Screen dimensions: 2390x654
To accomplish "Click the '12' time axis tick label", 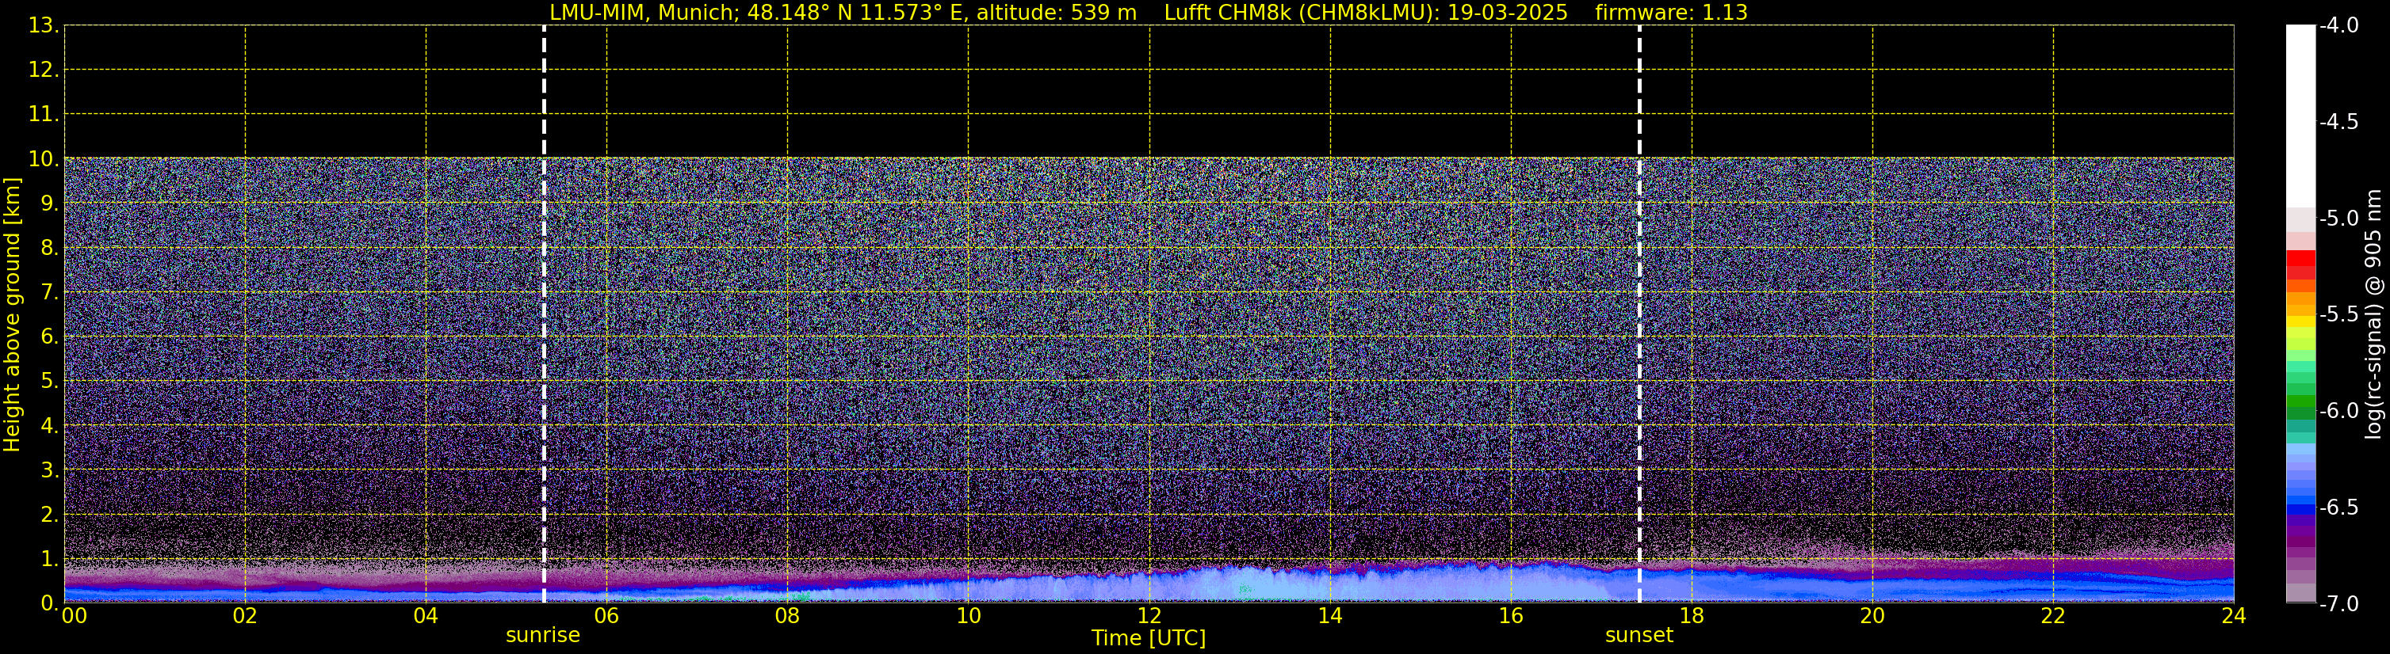I will (1149, 616).
